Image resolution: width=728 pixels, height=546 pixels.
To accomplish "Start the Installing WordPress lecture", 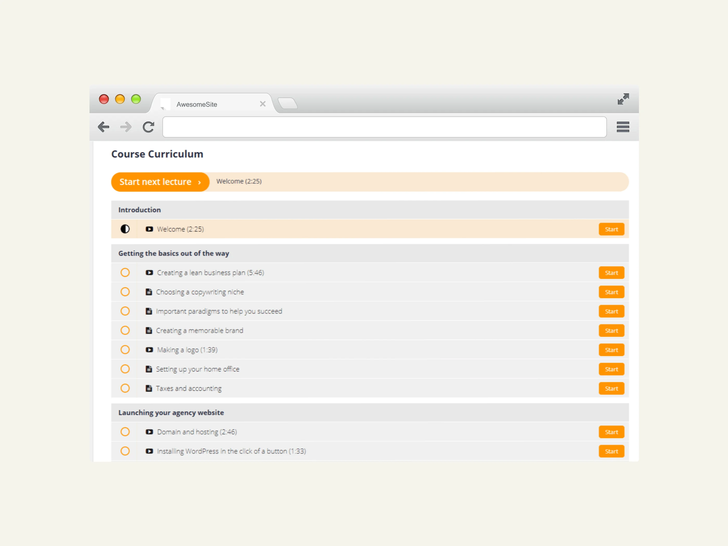I will click(x=611, y=451).
